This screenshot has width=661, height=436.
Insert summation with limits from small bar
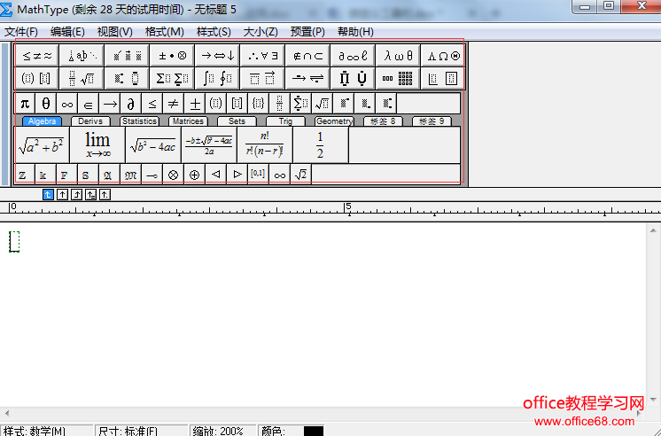300,104
